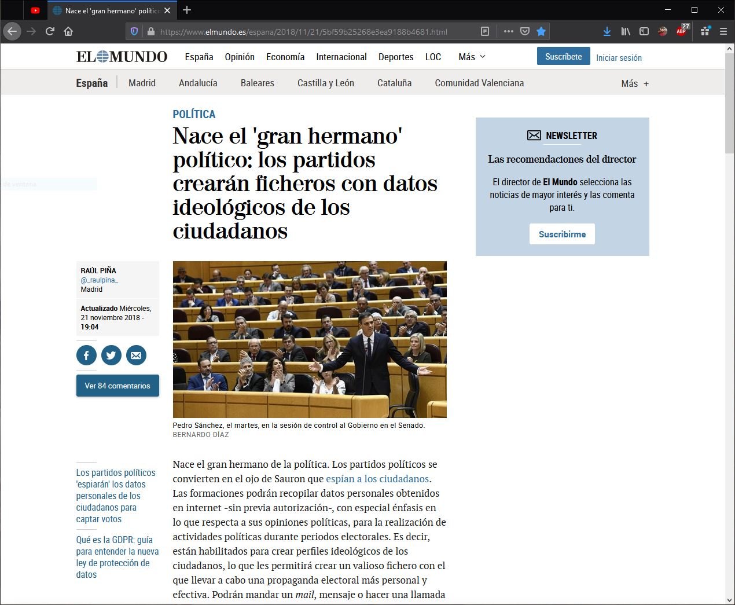
Task: Toggle reader view for this article
Action: (x=485, y=31)
